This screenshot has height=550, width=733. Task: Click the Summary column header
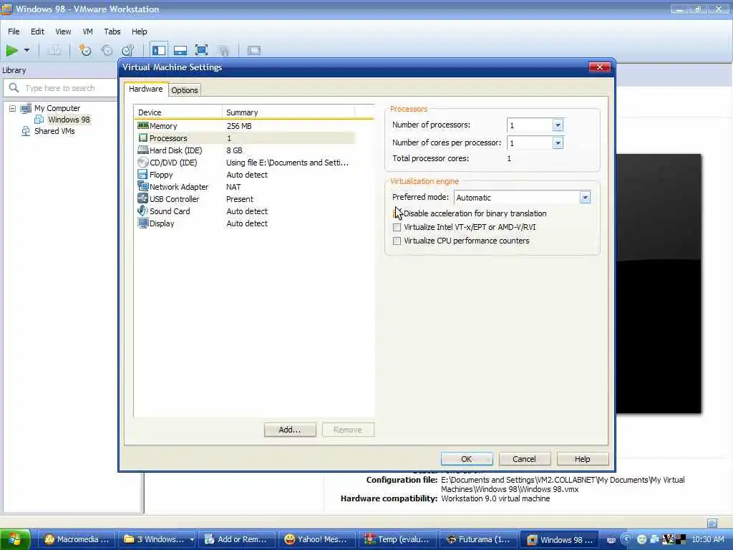tap(288, 112)
